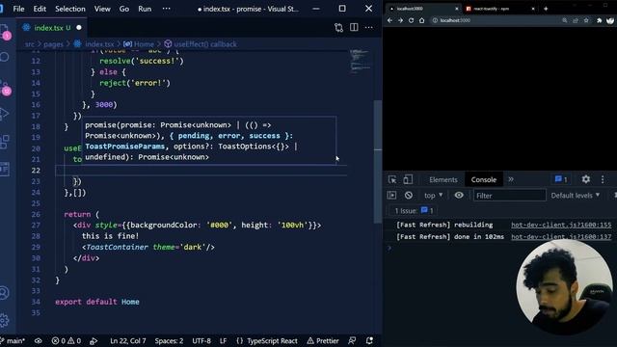Open the browser extensions puzzle icon
This screenshot has width=617, height=347.
(x=599, y=20)
